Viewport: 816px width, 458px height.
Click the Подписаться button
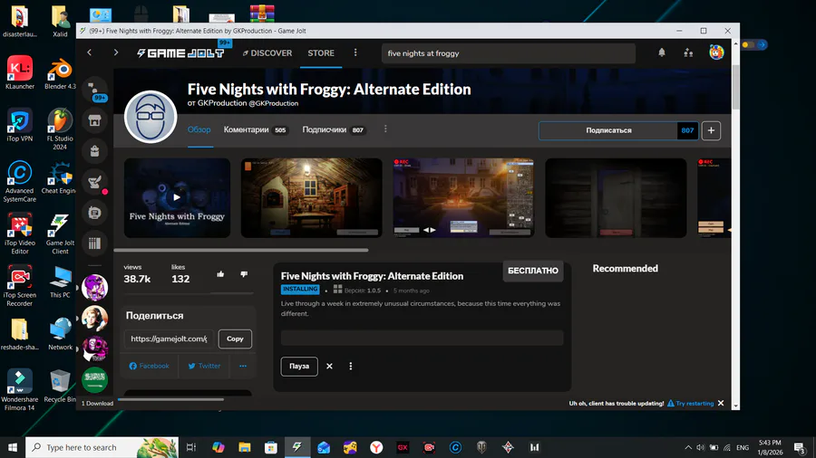coord(607,130)
